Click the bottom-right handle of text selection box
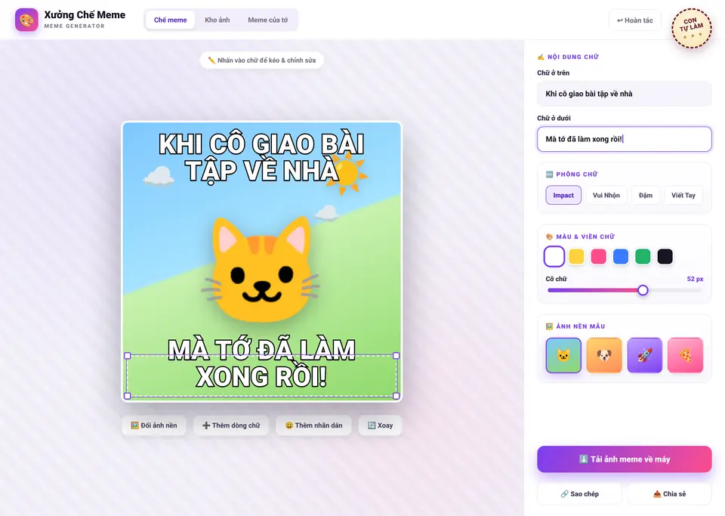725x516 pixels. click(396, 396)
